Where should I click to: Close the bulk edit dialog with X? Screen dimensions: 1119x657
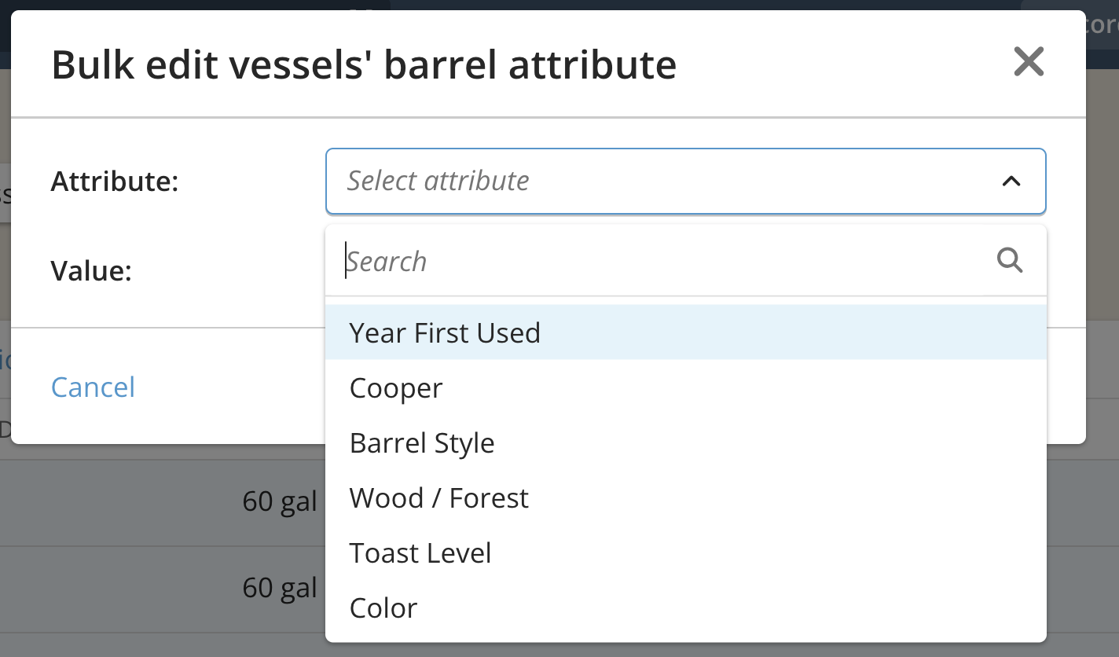pos(1028,61)
